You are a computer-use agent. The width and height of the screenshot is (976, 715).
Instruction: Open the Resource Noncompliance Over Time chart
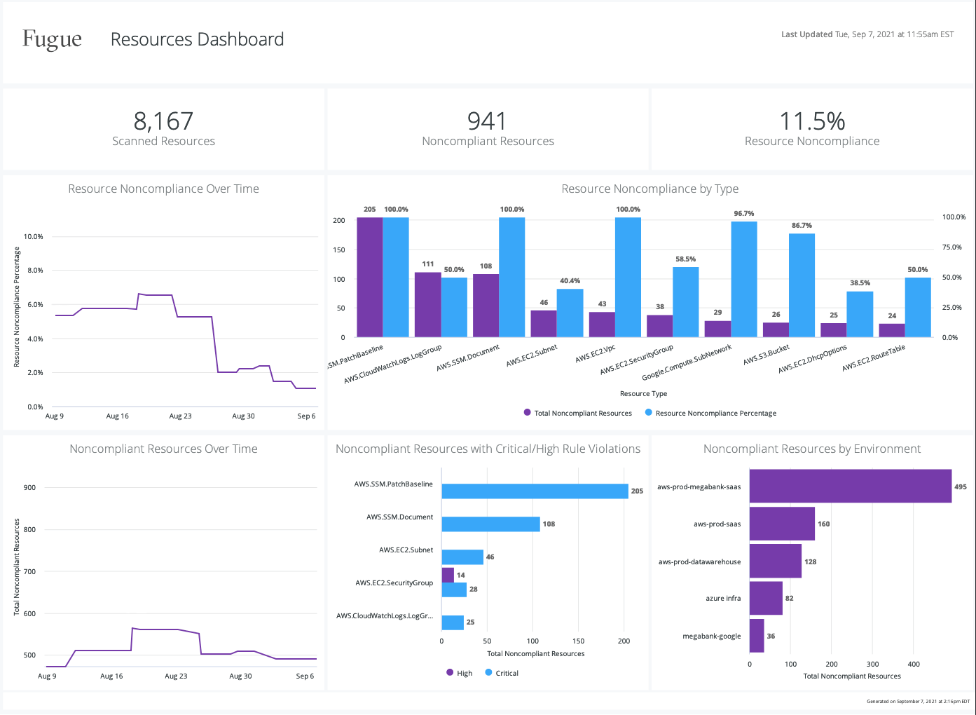(163, 189)
